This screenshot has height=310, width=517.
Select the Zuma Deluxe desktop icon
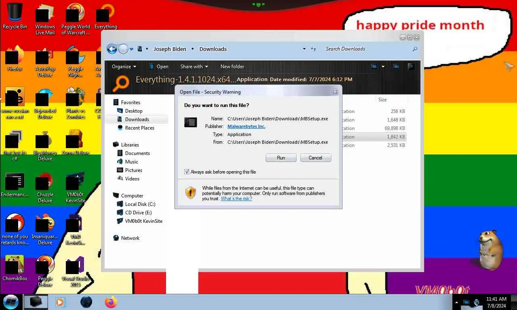click(75, 143)
